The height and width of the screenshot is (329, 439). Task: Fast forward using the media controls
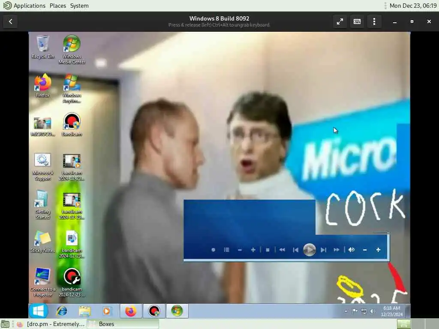click(337, 250)
